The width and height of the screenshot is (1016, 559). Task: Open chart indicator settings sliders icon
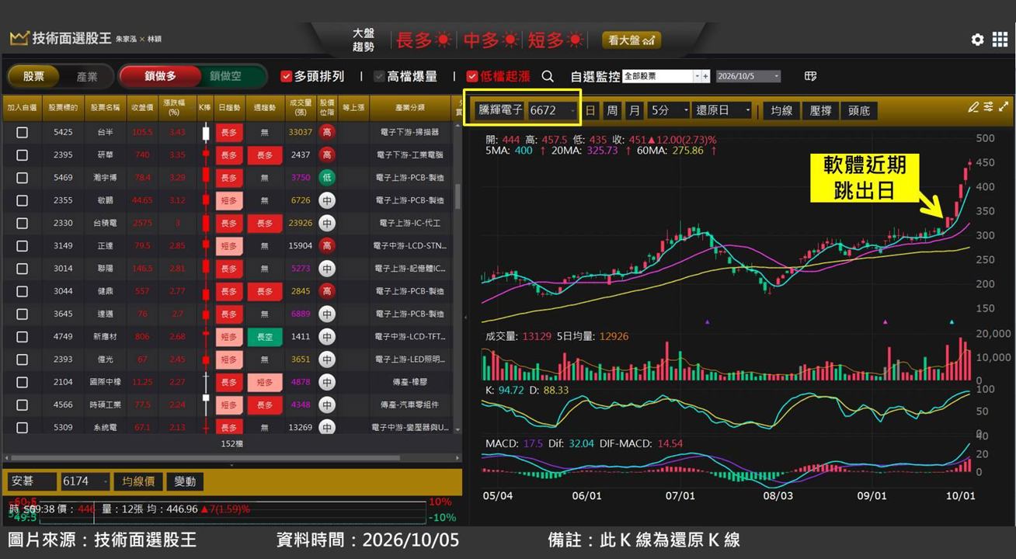click(989, 107)
